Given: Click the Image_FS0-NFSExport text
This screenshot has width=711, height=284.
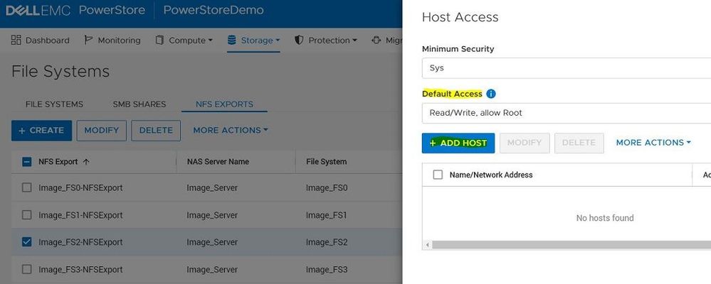Looking at the screenshot, I should pyautogui.click(x=80, y=187).
